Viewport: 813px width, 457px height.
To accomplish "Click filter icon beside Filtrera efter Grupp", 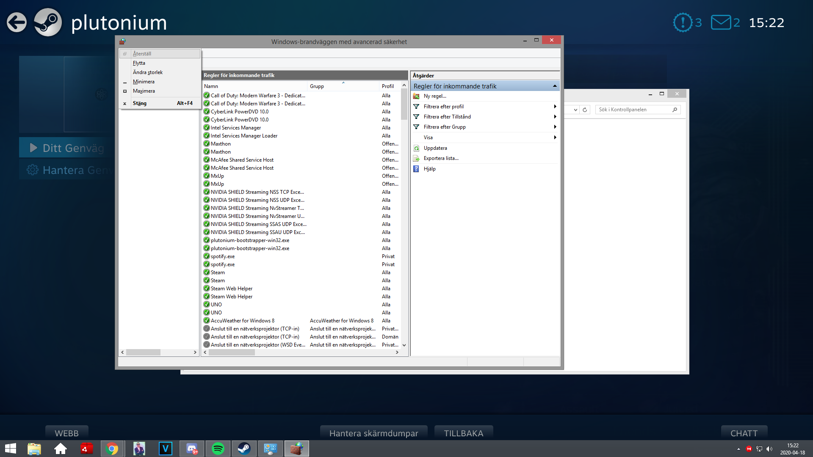I will click(x=416, y=127).
